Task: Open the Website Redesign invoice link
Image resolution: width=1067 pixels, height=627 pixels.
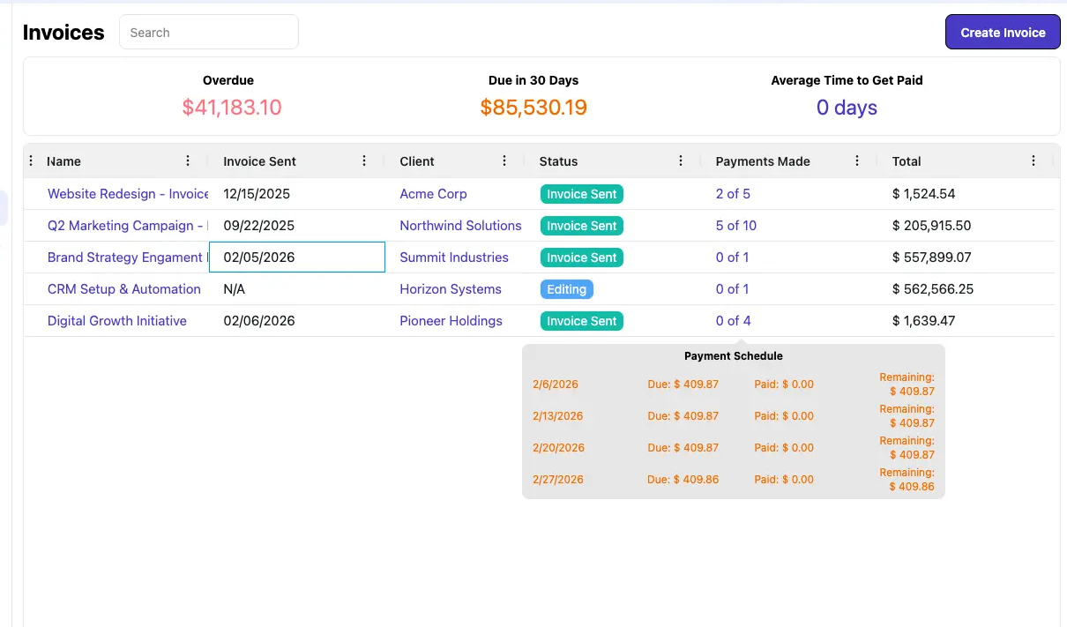Action: [127, 194]
